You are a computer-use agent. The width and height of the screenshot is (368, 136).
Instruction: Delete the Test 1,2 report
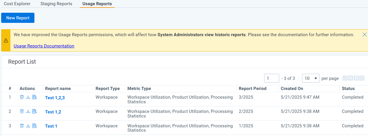[22, 111]
